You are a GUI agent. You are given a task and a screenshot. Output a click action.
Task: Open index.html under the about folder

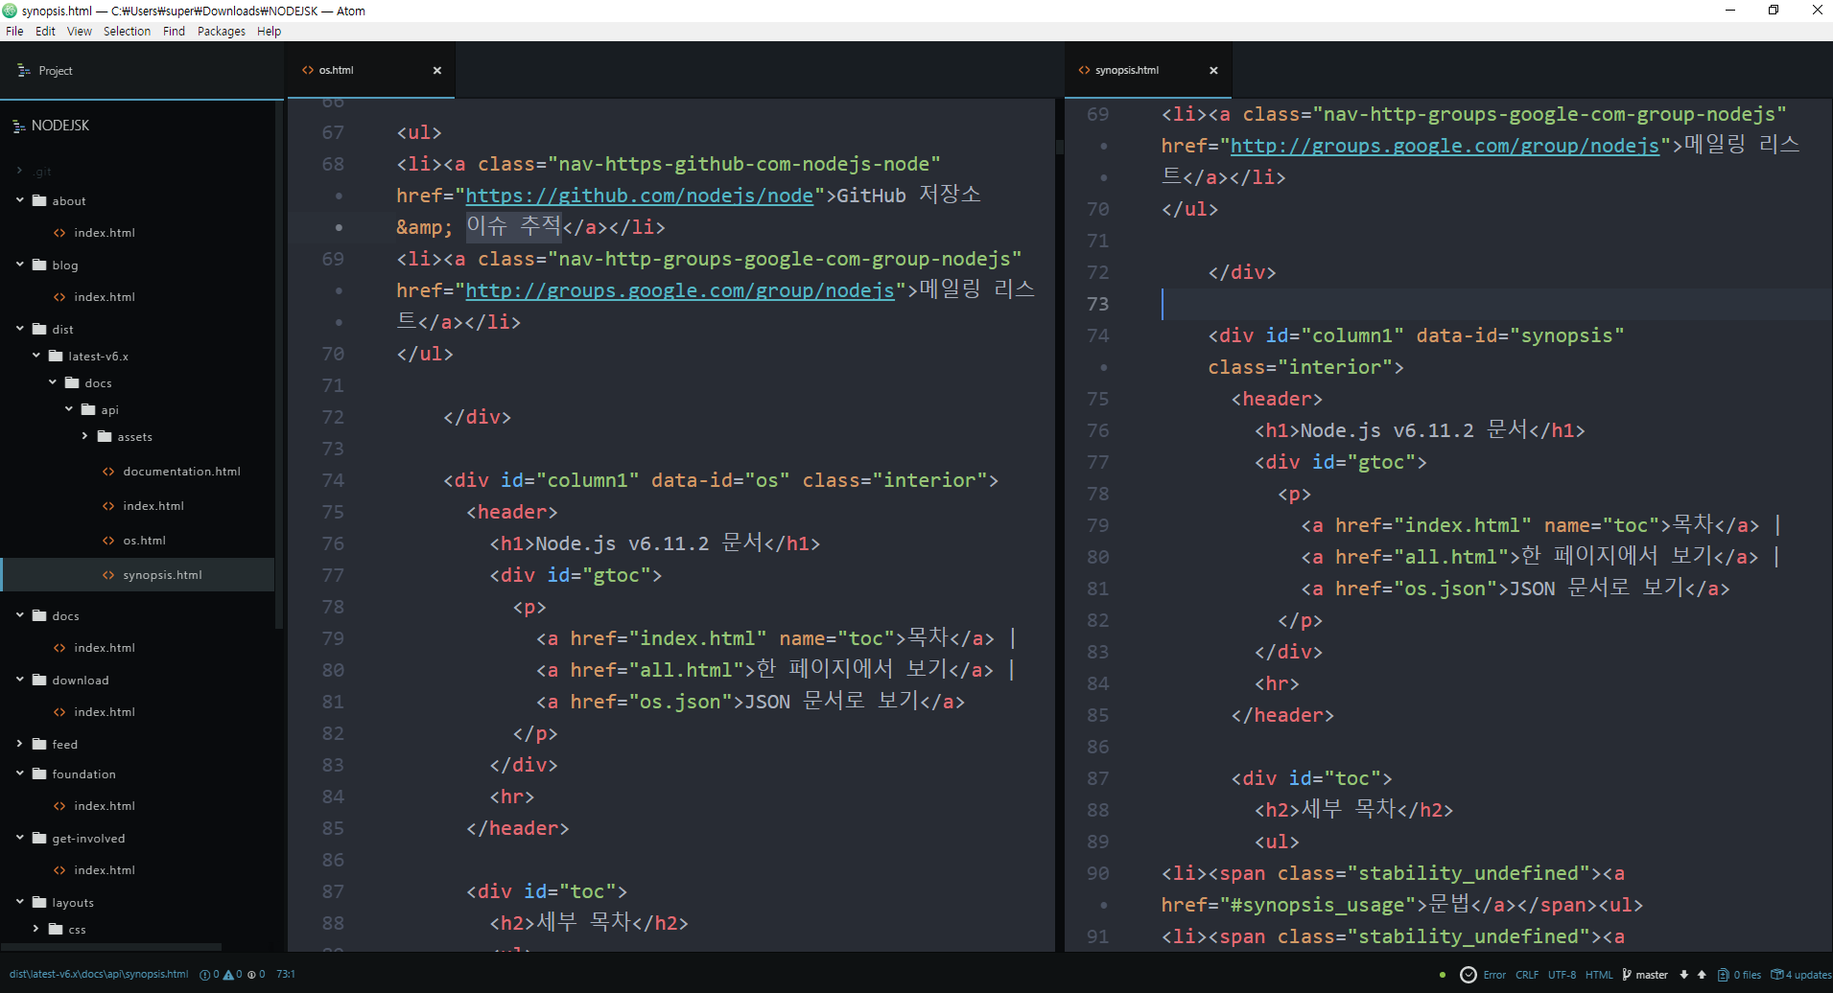105,233
